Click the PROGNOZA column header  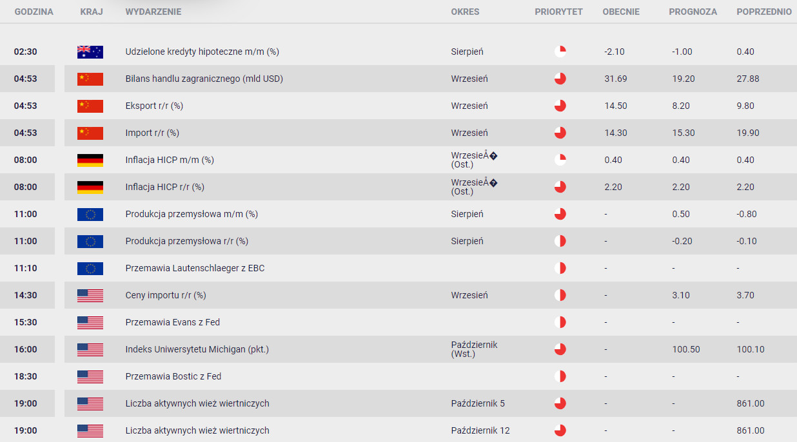coord(693,12)
